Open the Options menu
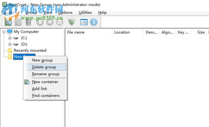The height and width of the screenshot is (127, 209). 65,13
